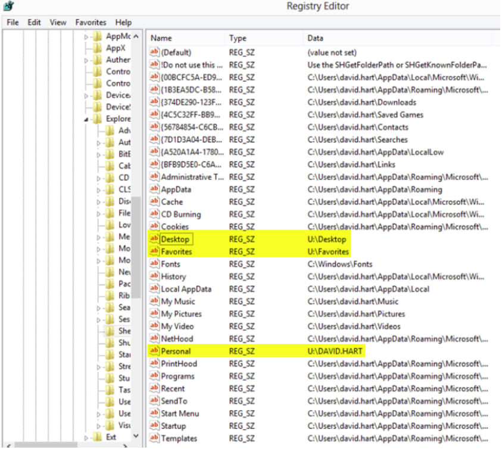Select the My Pictures registry value

point(181,314)
